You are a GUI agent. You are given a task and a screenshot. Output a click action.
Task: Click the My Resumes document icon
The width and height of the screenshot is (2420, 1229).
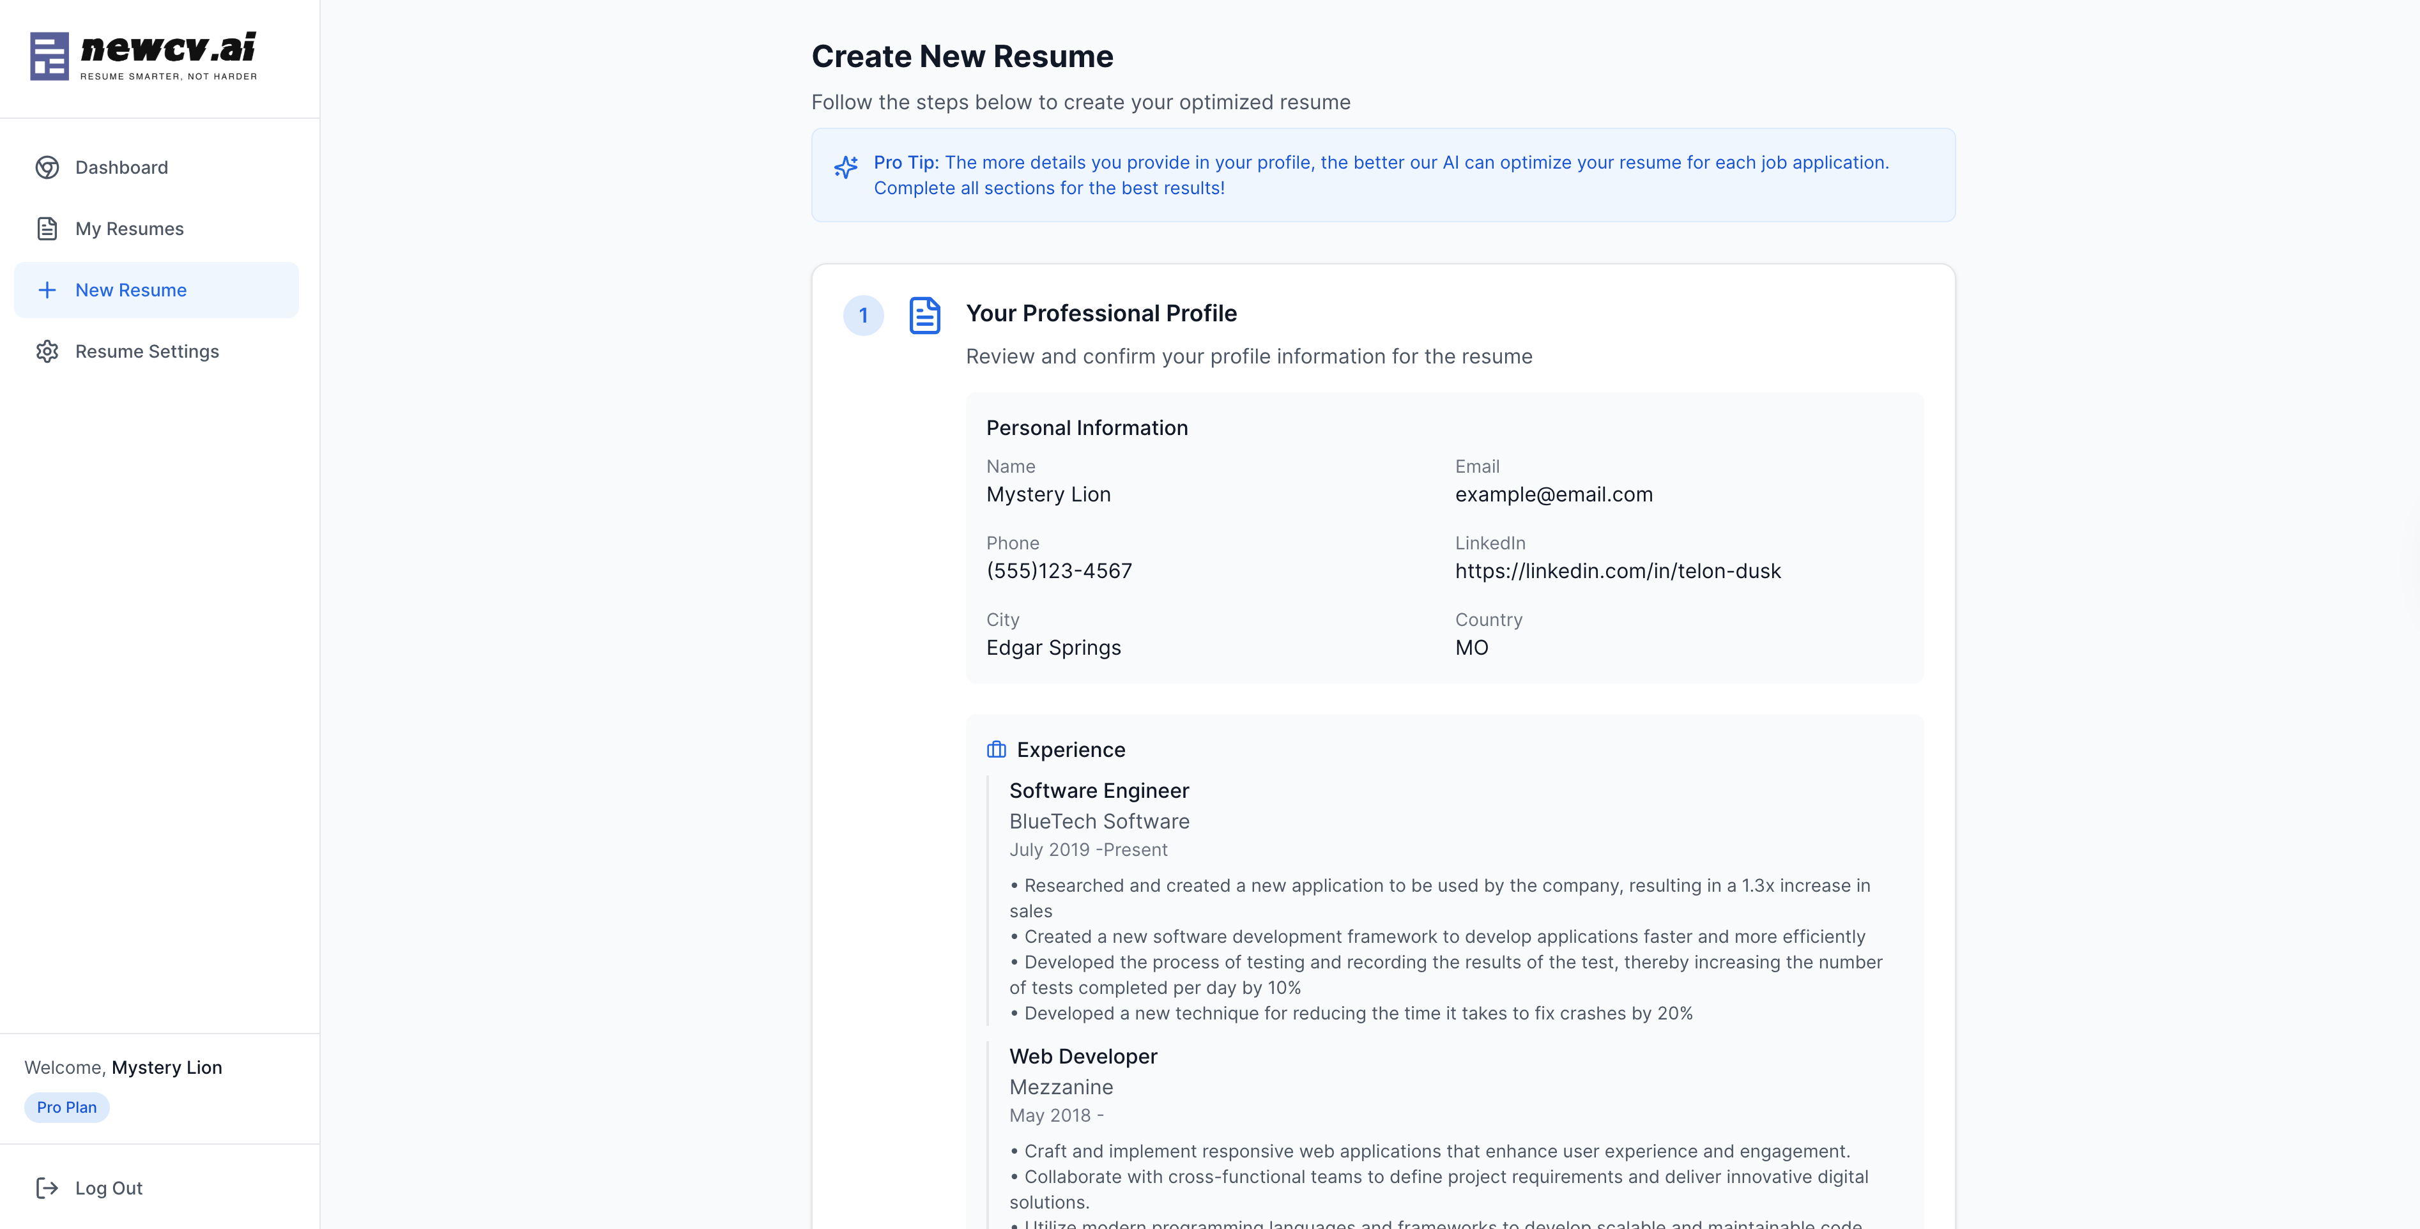[47, 228]
